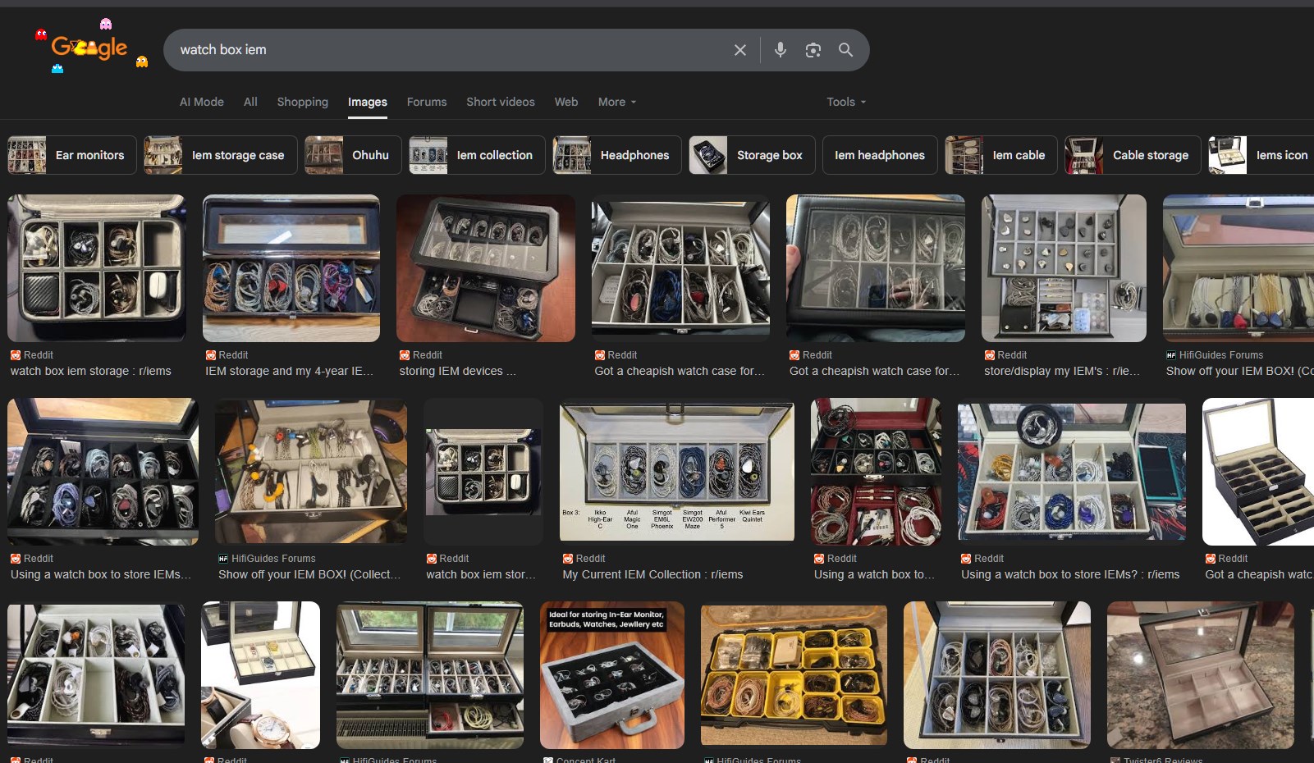Open 'watch box iem storage : r/iems' image
The width and height of the screenshot is (1314, 763).
point(97,268)
